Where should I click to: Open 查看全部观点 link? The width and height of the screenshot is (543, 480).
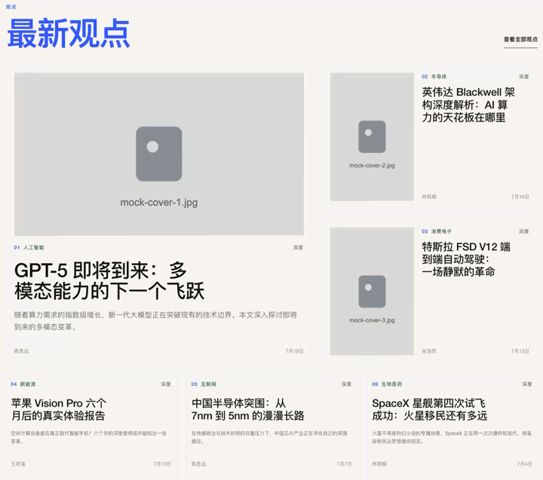coord(520,39)
